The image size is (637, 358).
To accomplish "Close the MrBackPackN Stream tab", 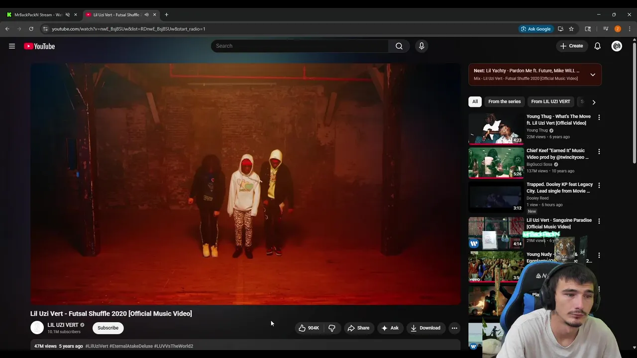I will (x=76, y=14).
